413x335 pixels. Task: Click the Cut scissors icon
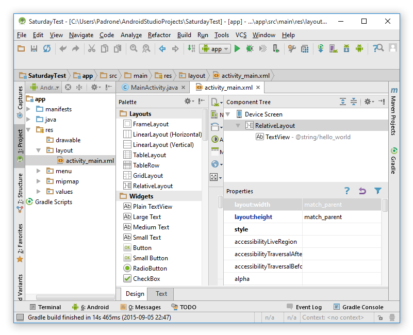coord(91,48)
